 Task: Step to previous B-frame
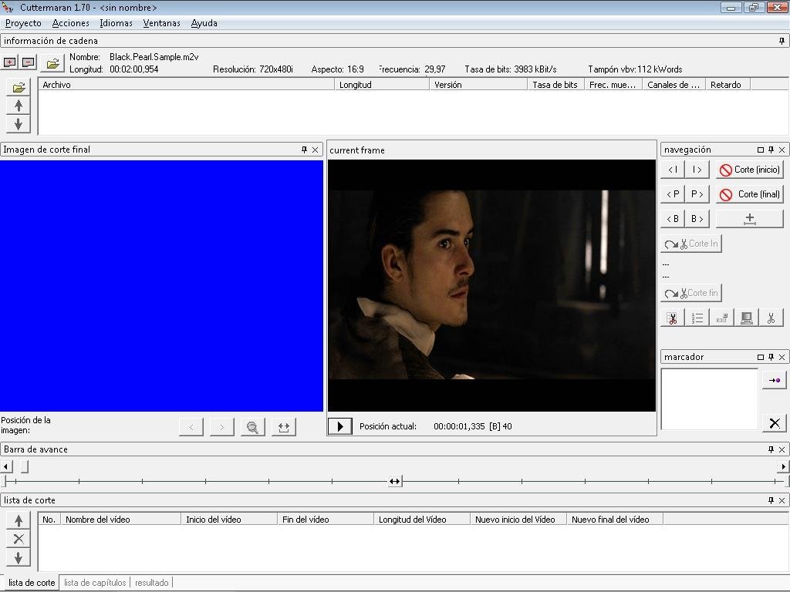point(673,219)
